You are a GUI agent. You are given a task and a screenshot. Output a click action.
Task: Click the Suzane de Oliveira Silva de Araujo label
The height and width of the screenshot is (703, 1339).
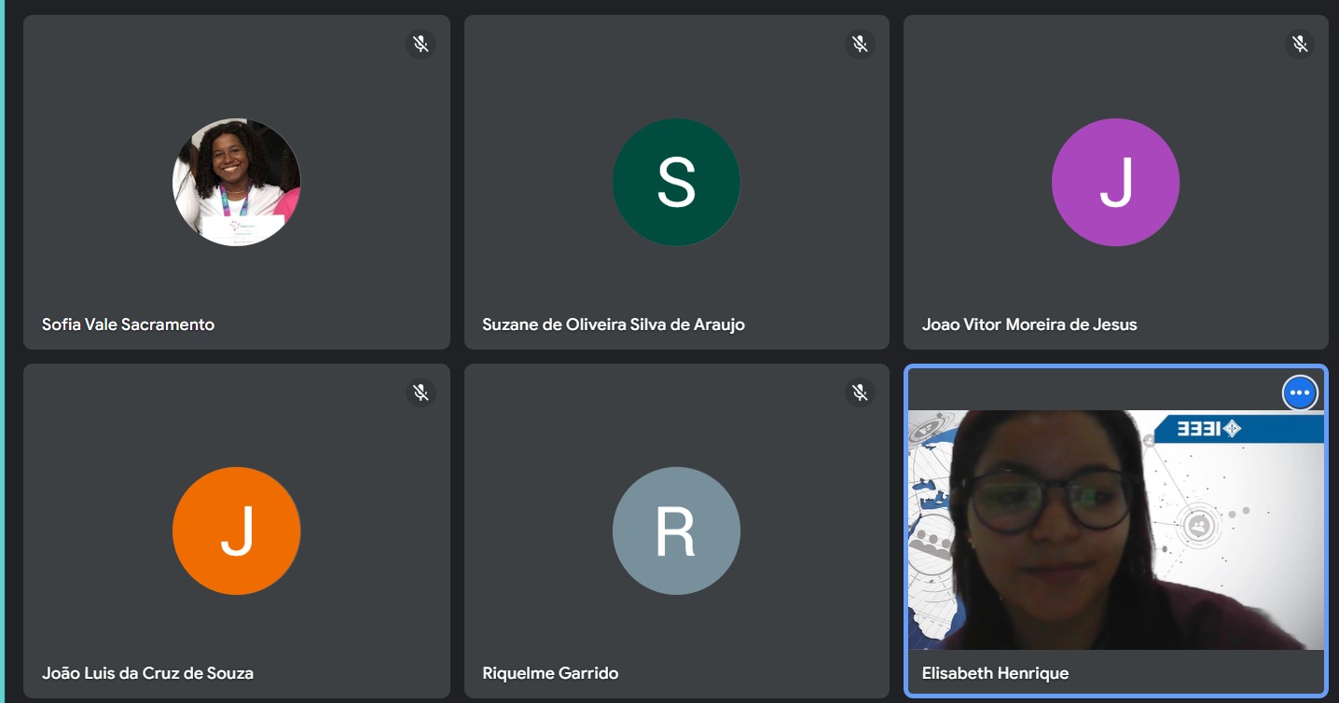(613, 324)
